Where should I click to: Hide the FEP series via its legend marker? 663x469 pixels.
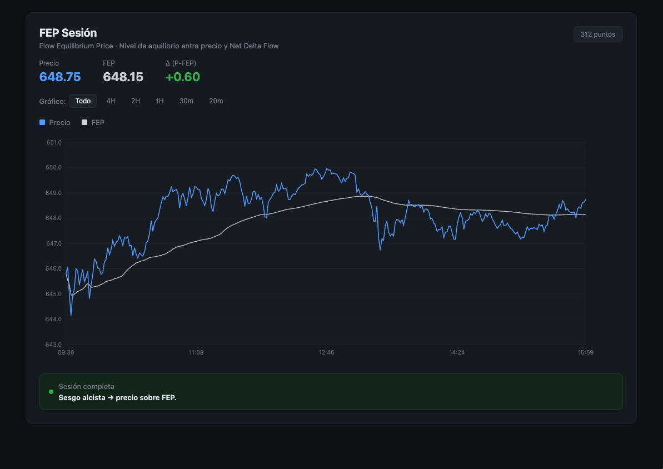click(84, 122)
